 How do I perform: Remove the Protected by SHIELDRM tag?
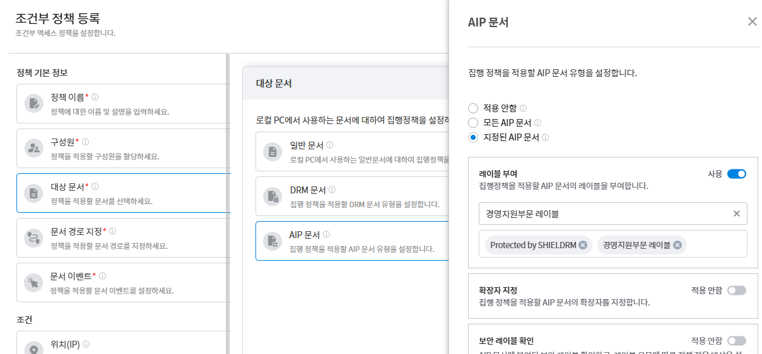[582, 245]
